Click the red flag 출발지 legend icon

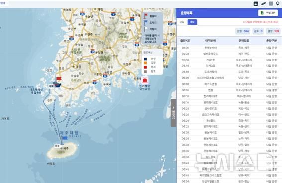pos(146,16)
